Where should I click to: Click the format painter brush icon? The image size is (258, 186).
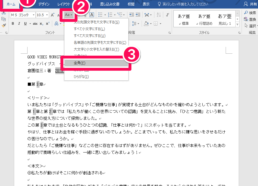pyautogui.click(x=3, y=25)
